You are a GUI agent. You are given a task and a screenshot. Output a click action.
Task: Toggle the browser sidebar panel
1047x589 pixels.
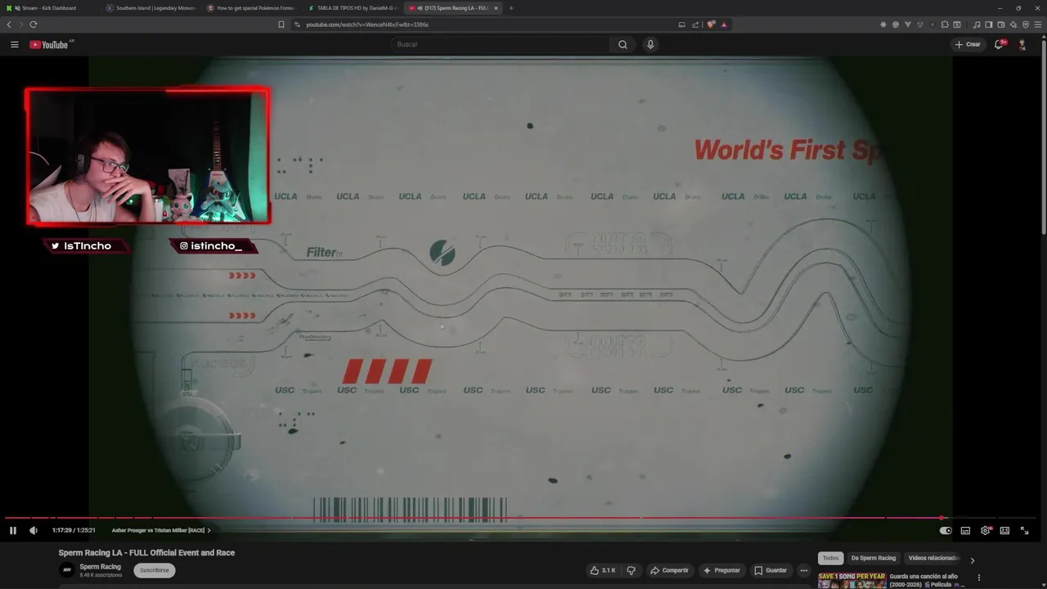pyautogui.click(x=989, y=25)
